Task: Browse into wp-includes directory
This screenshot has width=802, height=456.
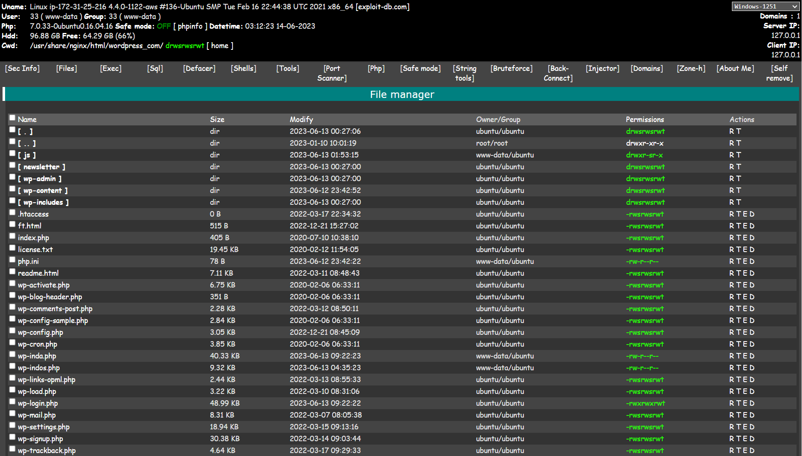Action: click(43, 202)
